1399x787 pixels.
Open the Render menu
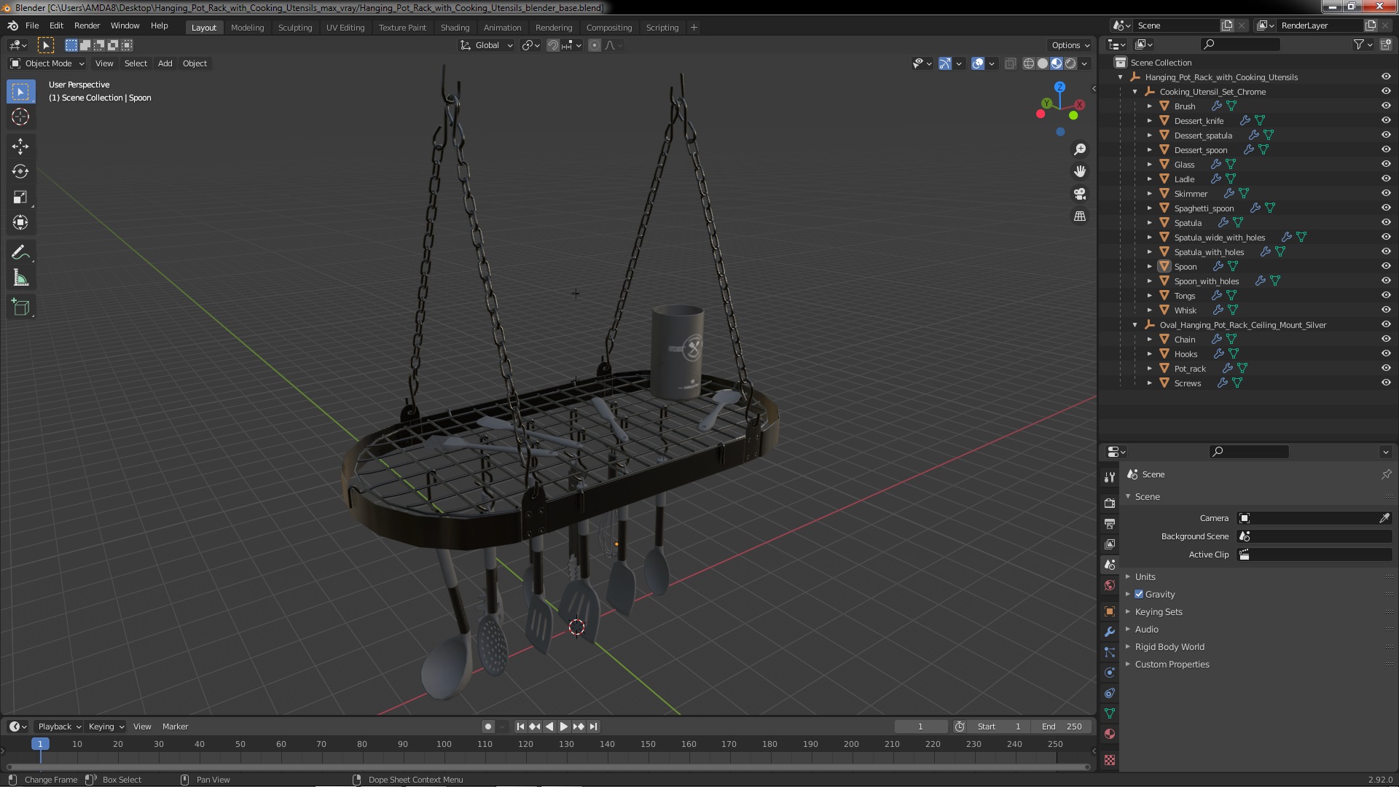tap(87, 26)
